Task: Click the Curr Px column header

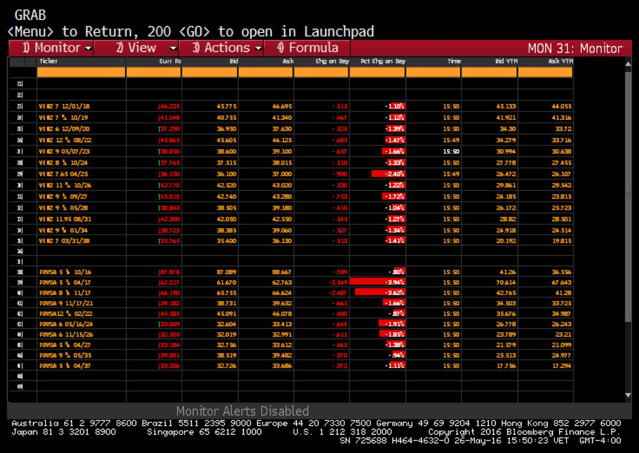Action: (170, 61)
